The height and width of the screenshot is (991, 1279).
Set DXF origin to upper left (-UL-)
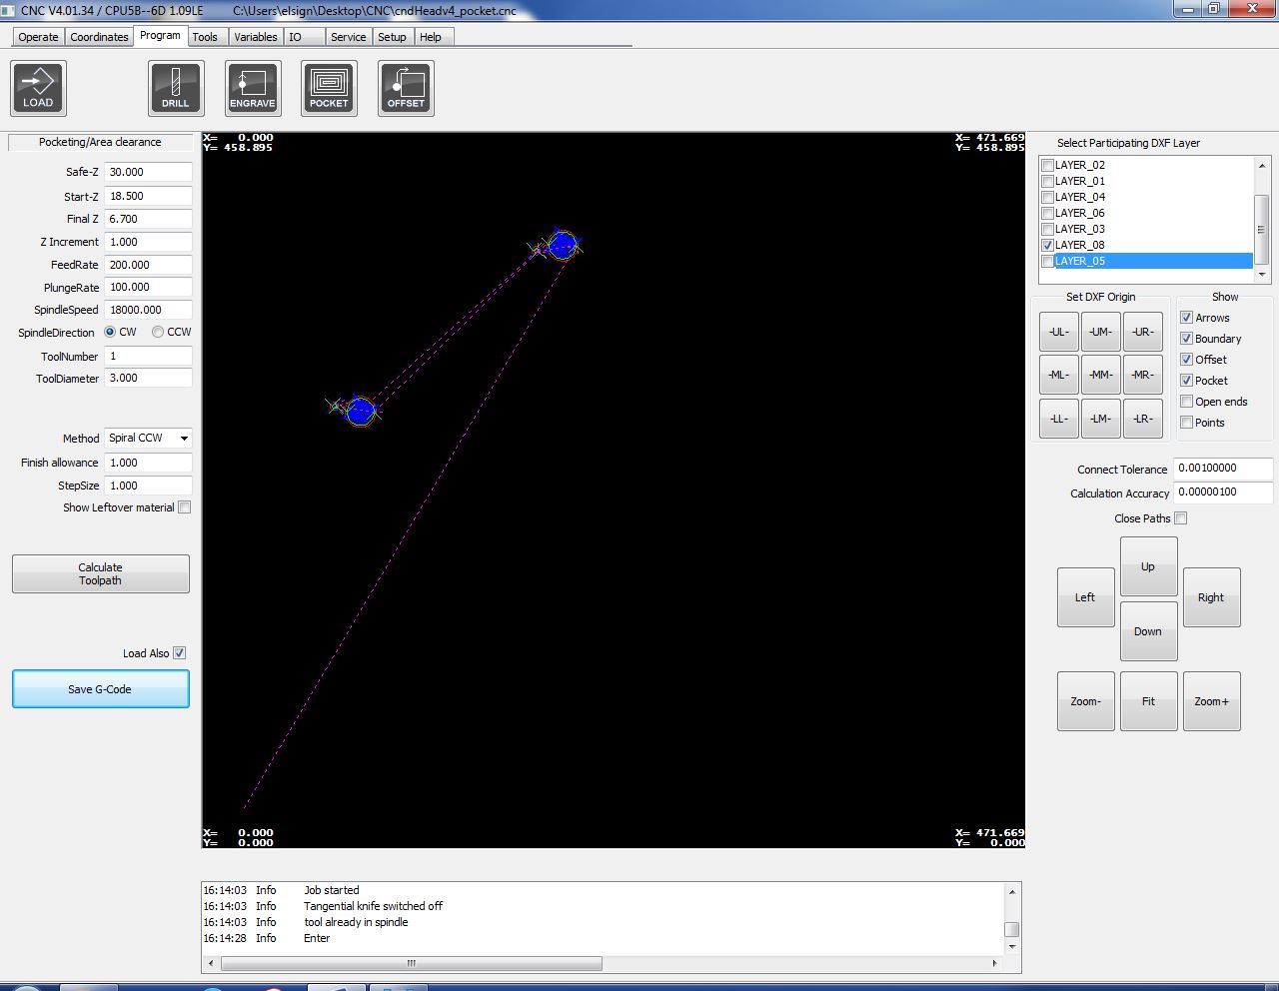1059,332
